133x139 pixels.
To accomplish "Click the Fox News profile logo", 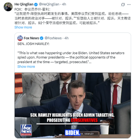I will [x=20, y=38].
